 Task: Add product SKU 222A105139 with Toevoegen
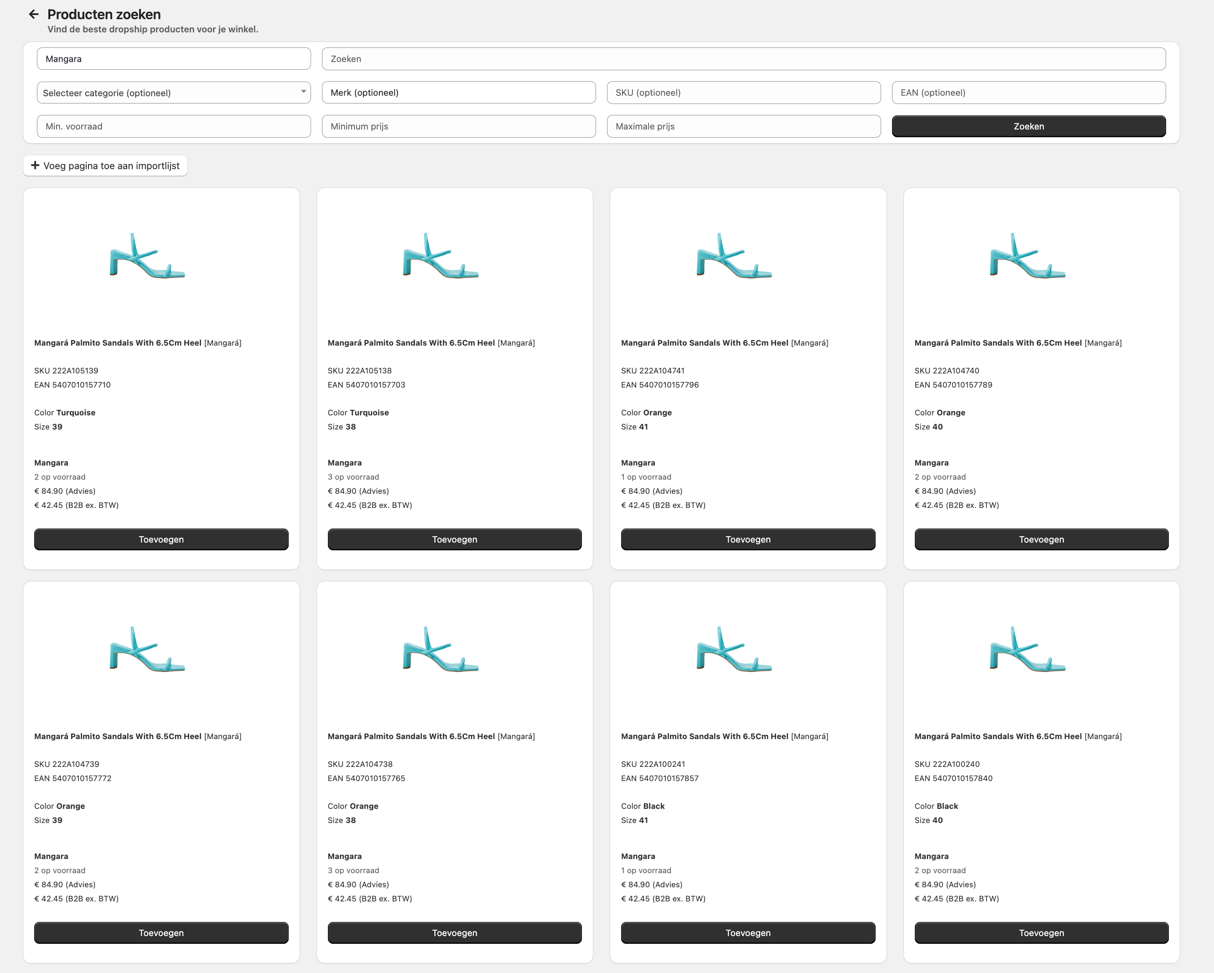click(x=161, y=539)
